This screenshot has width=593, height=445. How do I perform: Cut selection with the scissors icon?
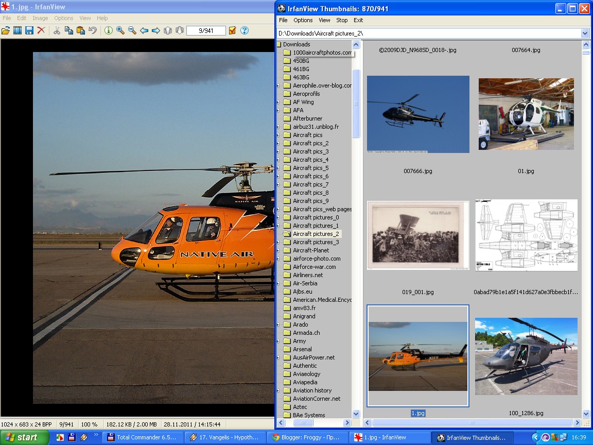[57, 31]
